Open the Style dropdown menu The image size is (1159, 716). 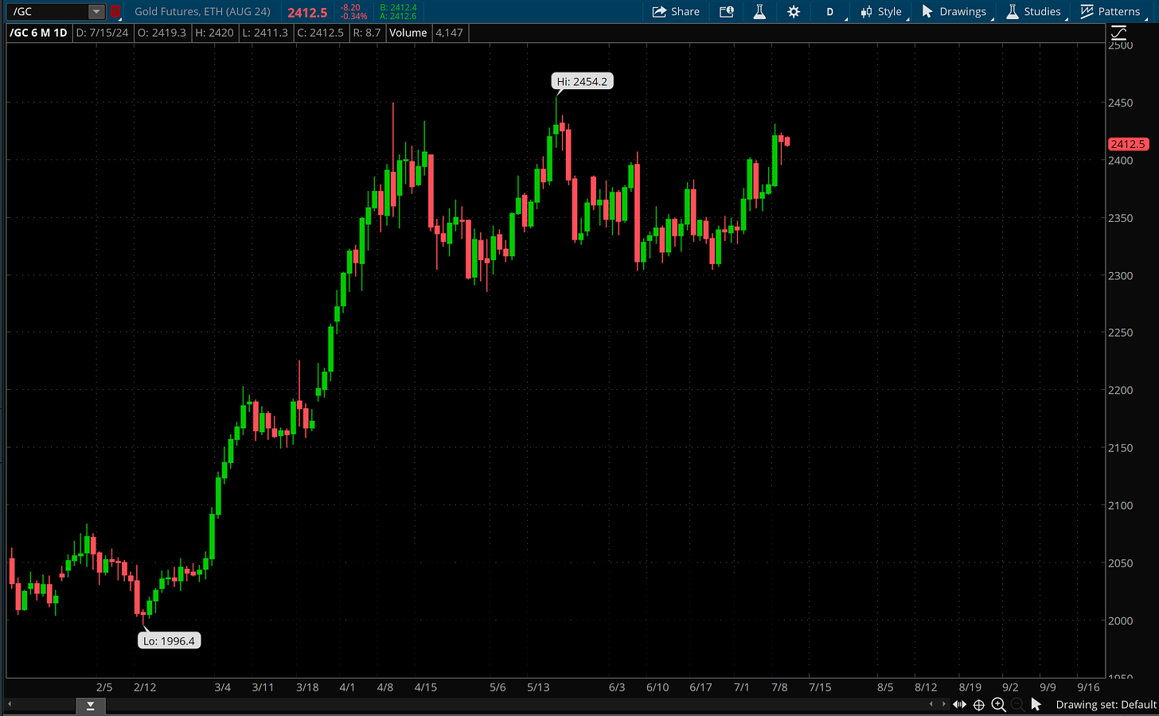(882, 12)
